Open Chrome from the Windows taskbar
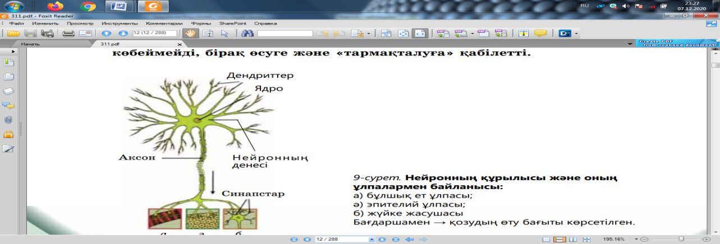This screenshot has height=244, width=720. pyautogui.click(x=88, y=7)
